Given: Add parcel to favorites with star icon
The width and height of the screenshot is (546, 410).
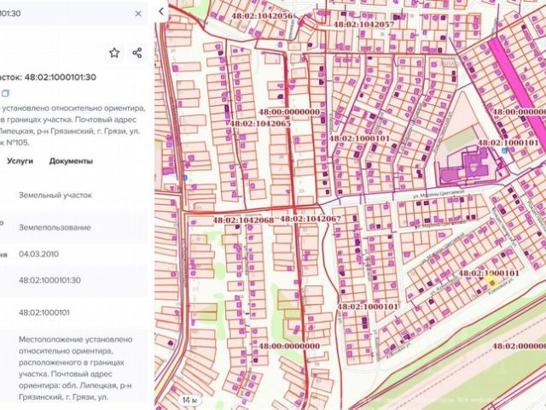Looking at the screenshot, I should pos(114,53).
